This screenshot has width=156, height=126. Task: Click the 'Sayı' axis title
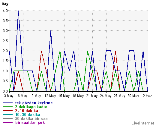(x=6, y=4)
